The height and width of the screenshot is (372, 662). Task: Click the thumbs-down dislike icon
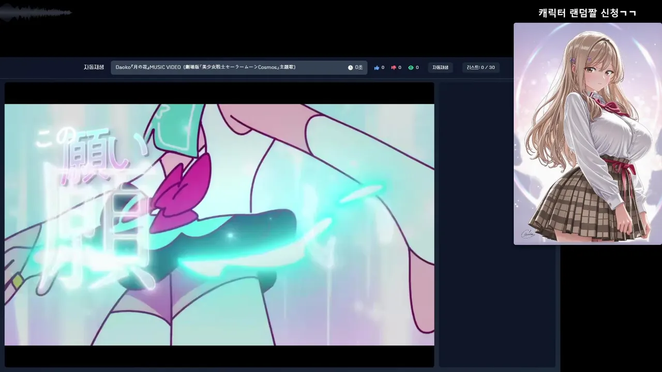tap(394, 68)
